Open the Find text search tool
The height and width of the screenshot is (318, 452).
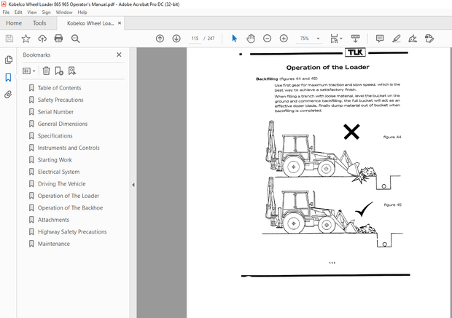[76, 39]
